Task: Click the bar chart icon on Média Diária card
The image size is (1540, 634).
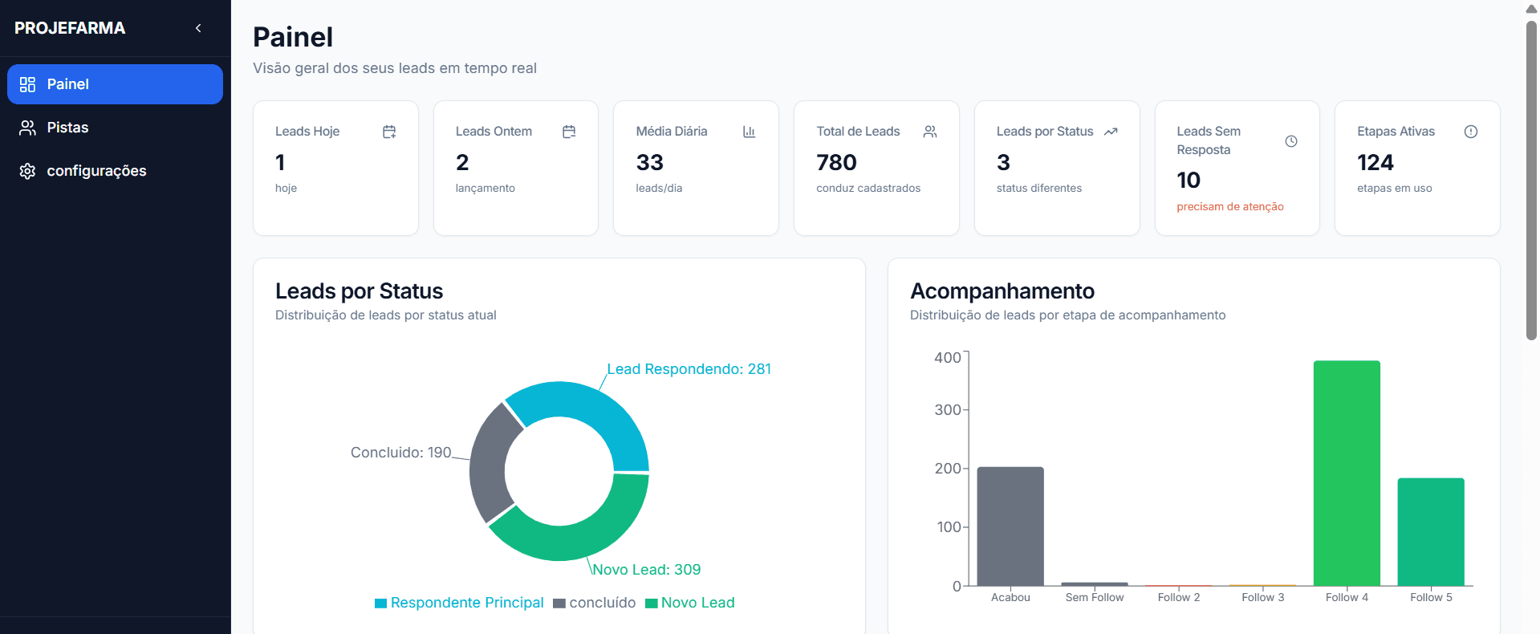Action: [749, 132]
